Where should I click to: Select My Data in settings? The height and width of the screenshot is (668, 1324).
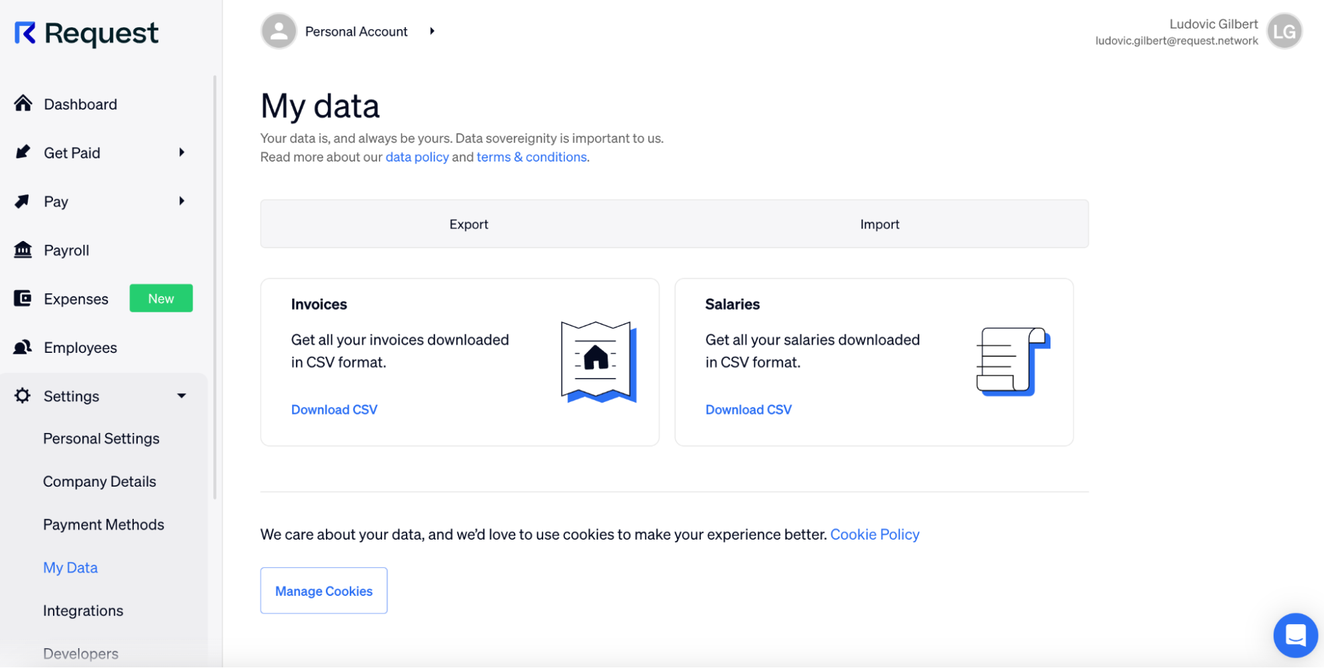point(70,567)
